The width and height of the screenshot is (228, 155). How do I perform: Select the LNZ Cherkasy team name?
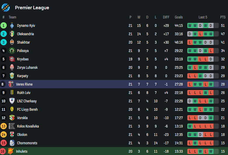point(27,101)
